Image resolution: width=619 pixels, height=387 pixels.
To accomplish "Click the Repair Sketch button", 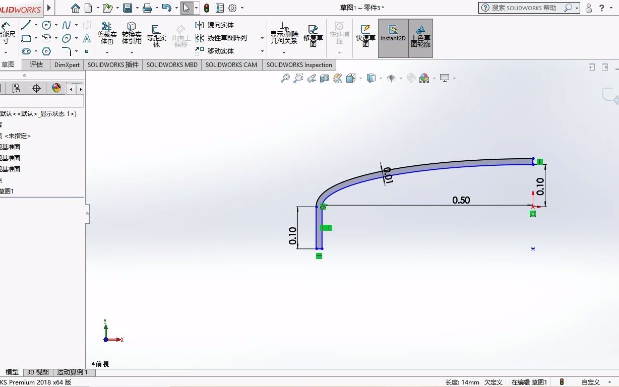I will click(x=313, y=34).
